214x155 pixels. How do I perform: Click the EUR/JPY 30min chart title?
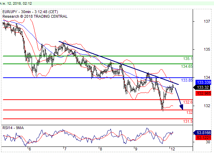pyautogui.click(x=30, y=12)
